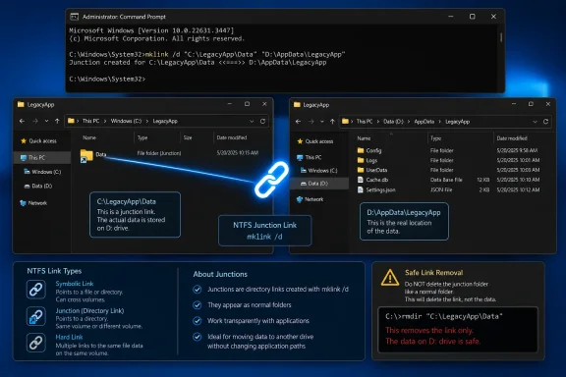Select Network in right window sidebar
The height and width of the screenshot is (377, 566).
[310, 199]
